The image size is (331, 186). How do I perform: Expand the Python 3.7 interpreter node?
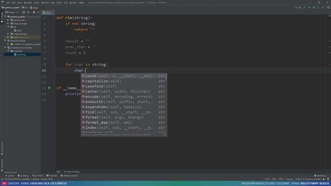(8, 44)
